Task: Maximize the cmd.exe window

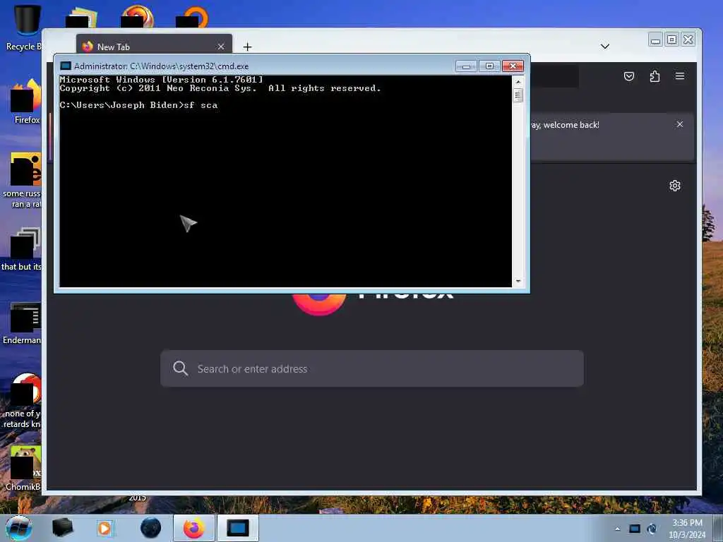Action: click(x=489, y=66)
